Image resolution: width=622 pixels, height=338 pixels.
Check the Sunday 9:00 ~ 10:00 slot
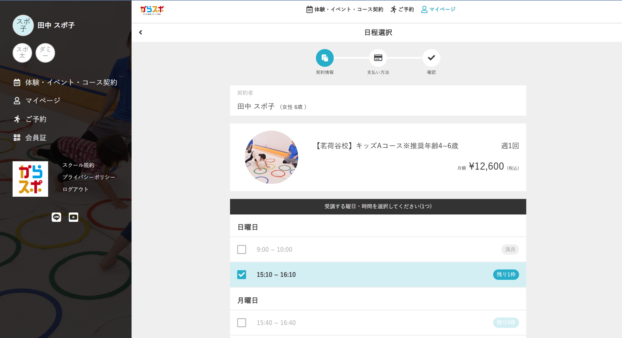[x=242, y=249]
